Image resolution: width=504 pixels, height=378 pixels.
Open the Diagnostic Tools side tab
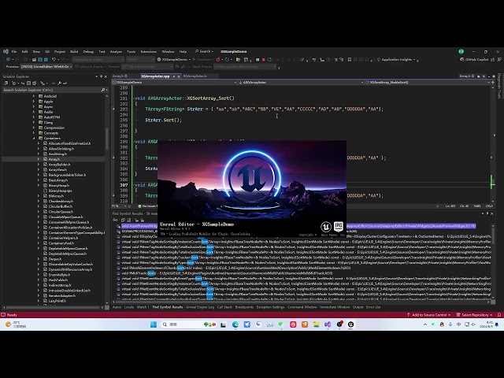(499, 86)
